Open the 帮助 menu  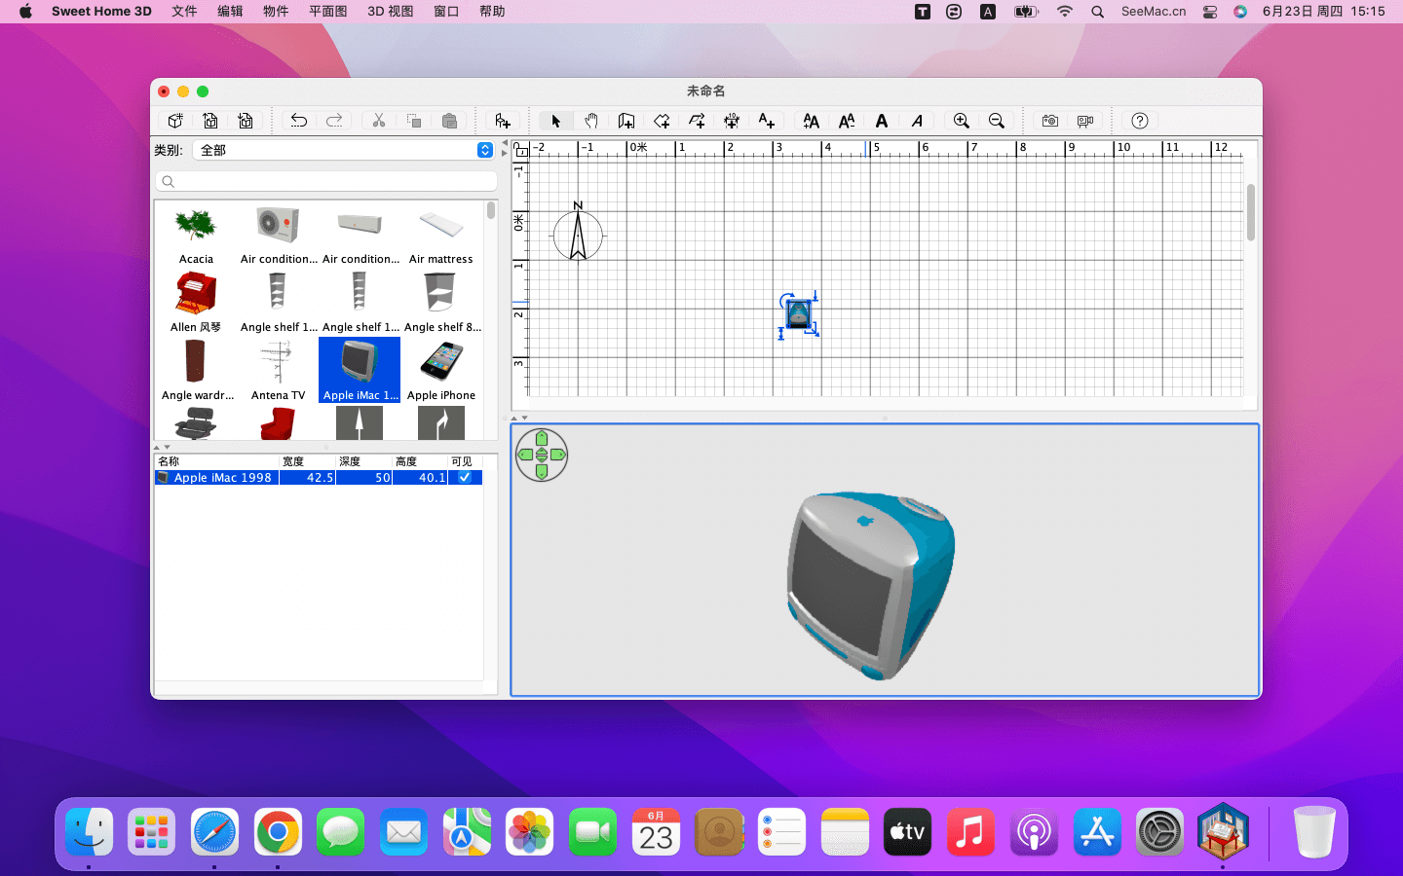[x=492, y=12]
